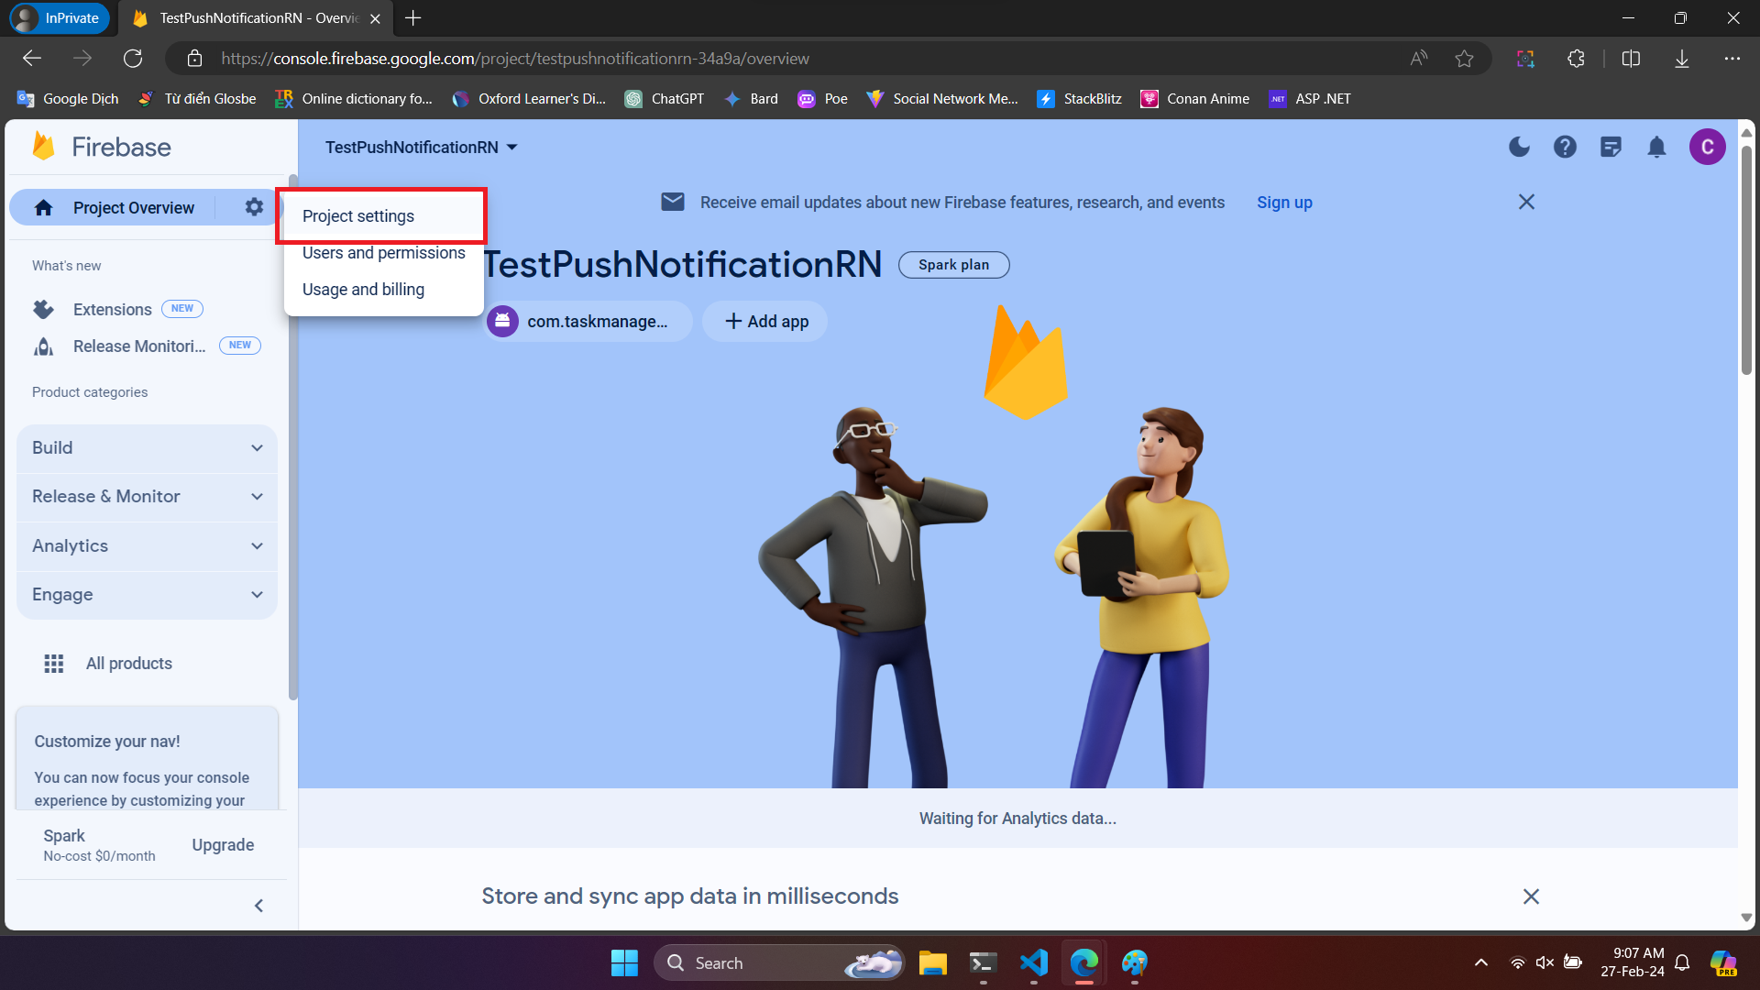Click the Spark plan badge
The image size is (1760, 990).
[953, 265]
